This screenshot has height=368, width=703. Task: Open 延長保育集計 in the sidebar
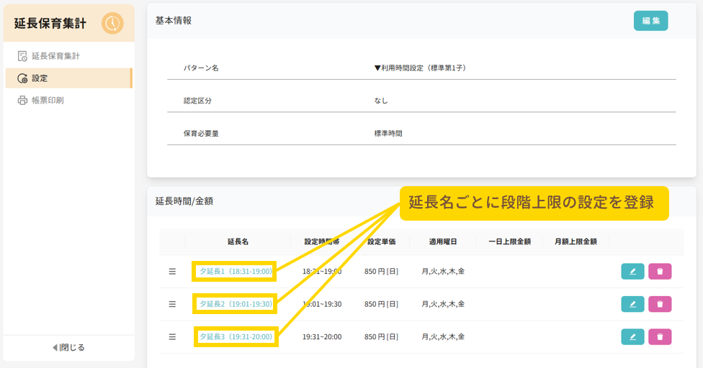tap(55, 55)
